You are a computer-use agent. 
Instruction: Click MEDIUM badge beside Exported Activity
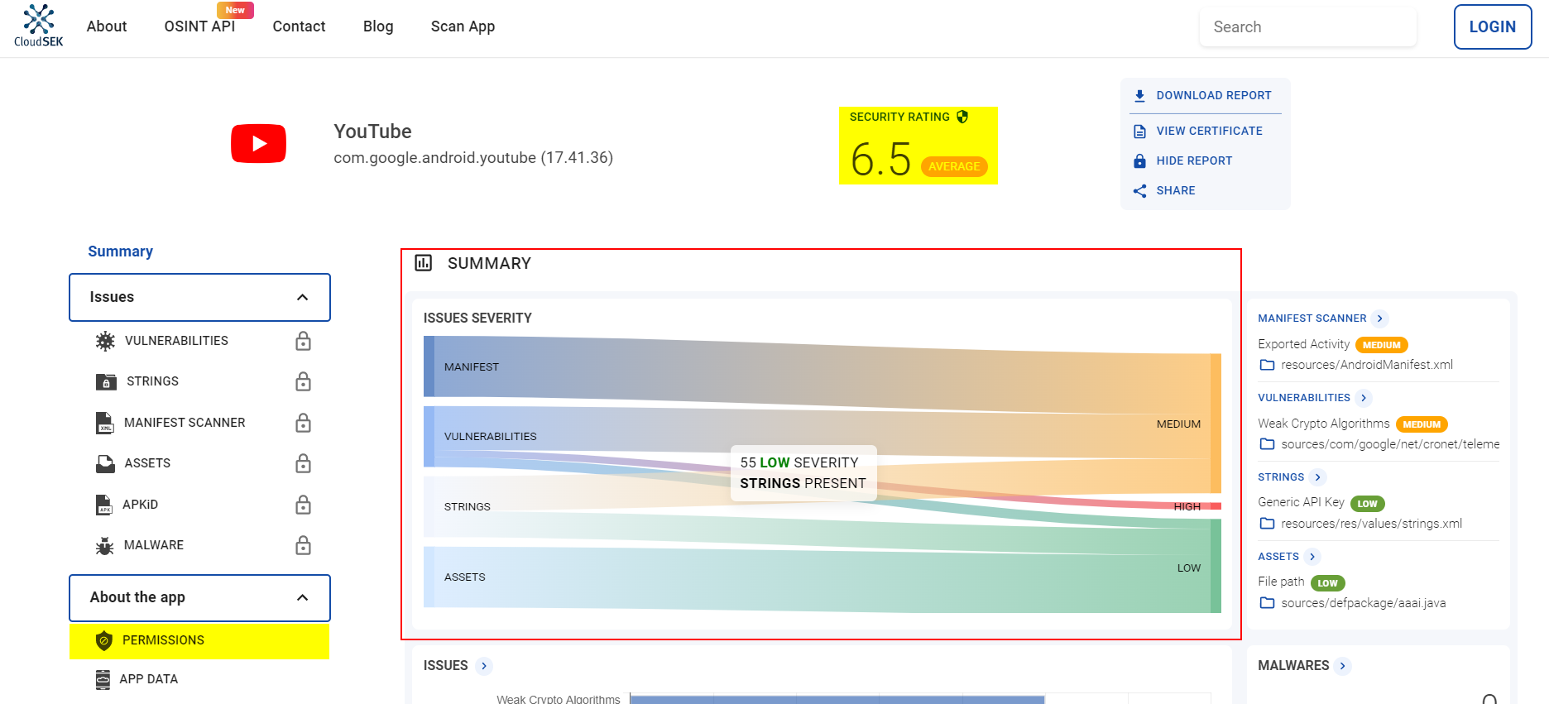point(1381,345)
